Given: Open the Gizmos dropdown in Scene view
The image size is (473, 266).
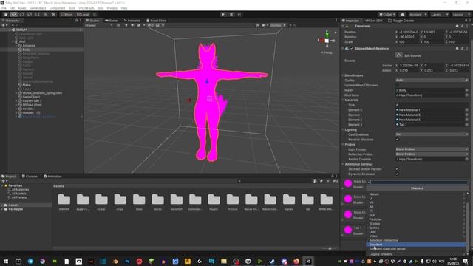Looking at the screenshot, I should tap(278, 25).
